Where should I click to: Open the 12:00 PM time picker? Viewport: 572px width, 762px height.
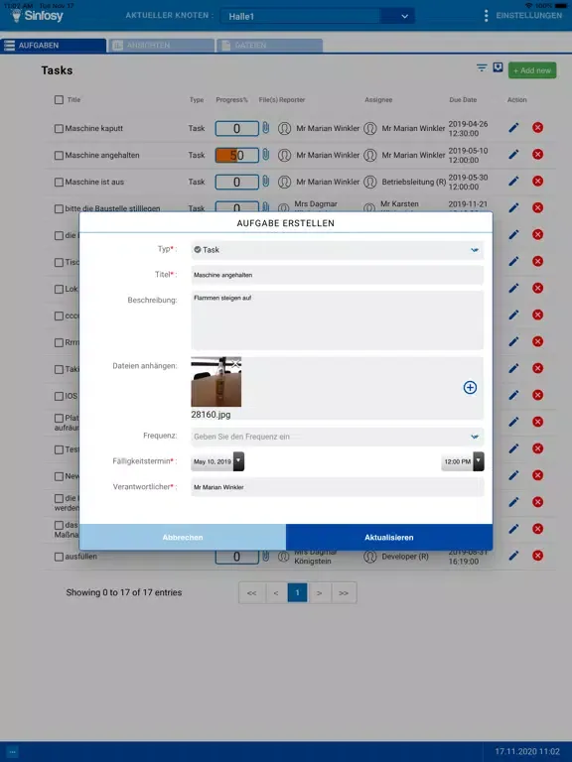click(x=463, y=461)
